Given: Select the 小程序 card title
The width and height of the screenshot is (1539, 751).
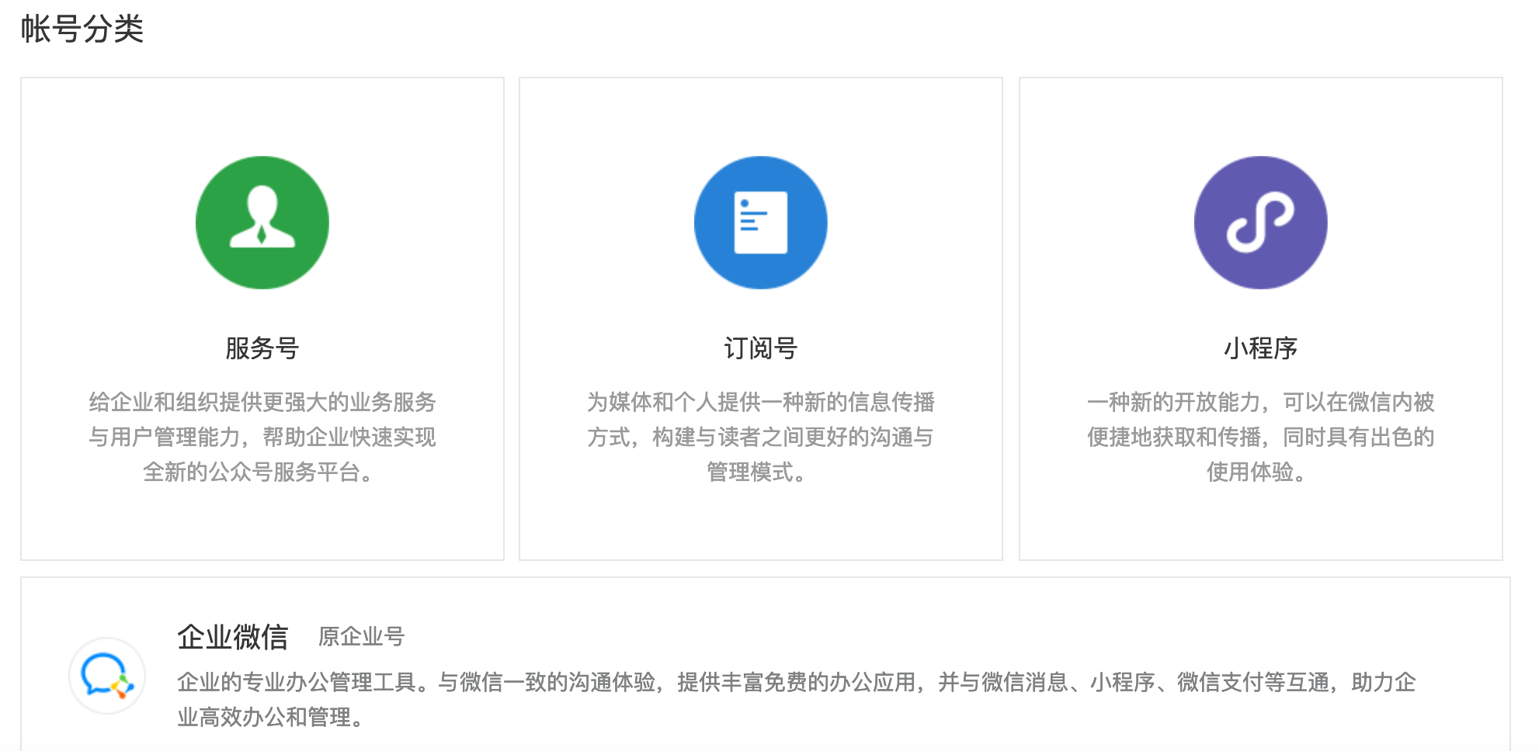Looking at the screenshot, I should click(1261, 348).
